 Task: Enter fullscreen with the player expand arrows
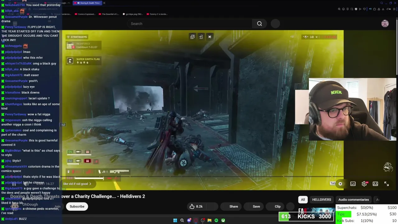(x=386, y=184)
